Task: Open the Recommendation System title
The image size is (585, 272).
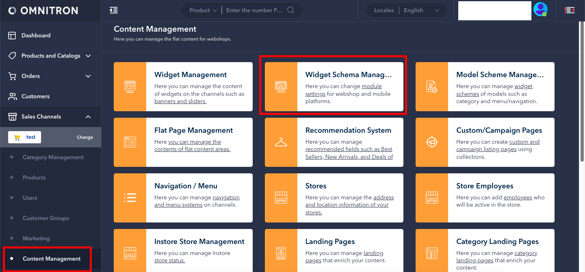Action: pos(348,130)
